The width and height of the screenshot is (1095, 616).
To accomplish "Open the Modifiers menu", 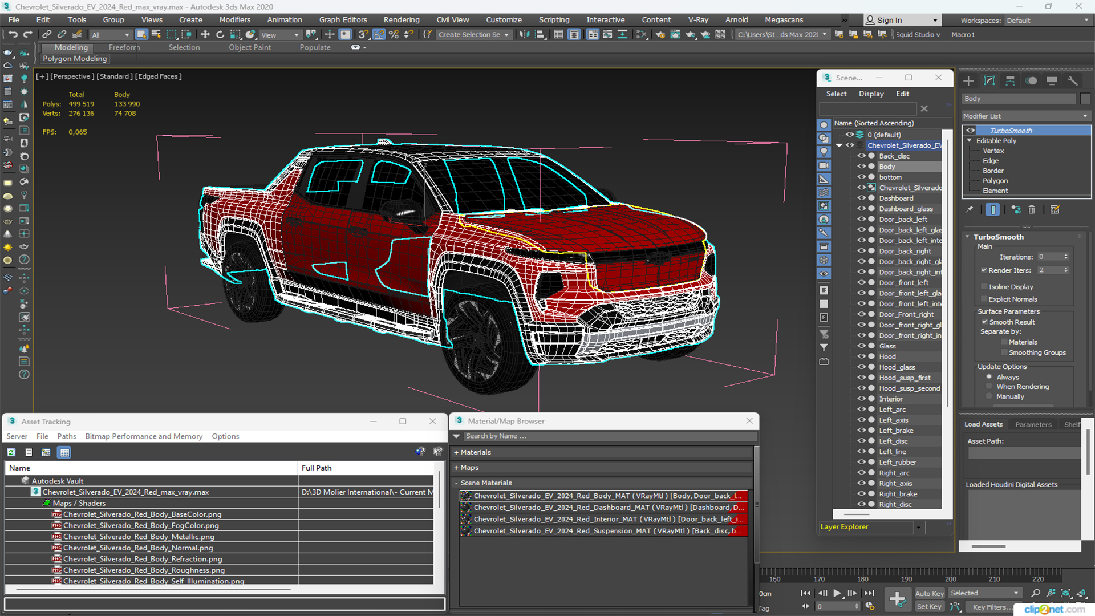I will point(234,19).
